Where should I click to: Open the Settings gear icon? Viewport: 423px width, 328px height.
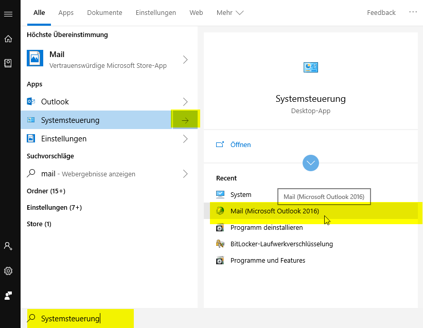[x=8, y=271]
